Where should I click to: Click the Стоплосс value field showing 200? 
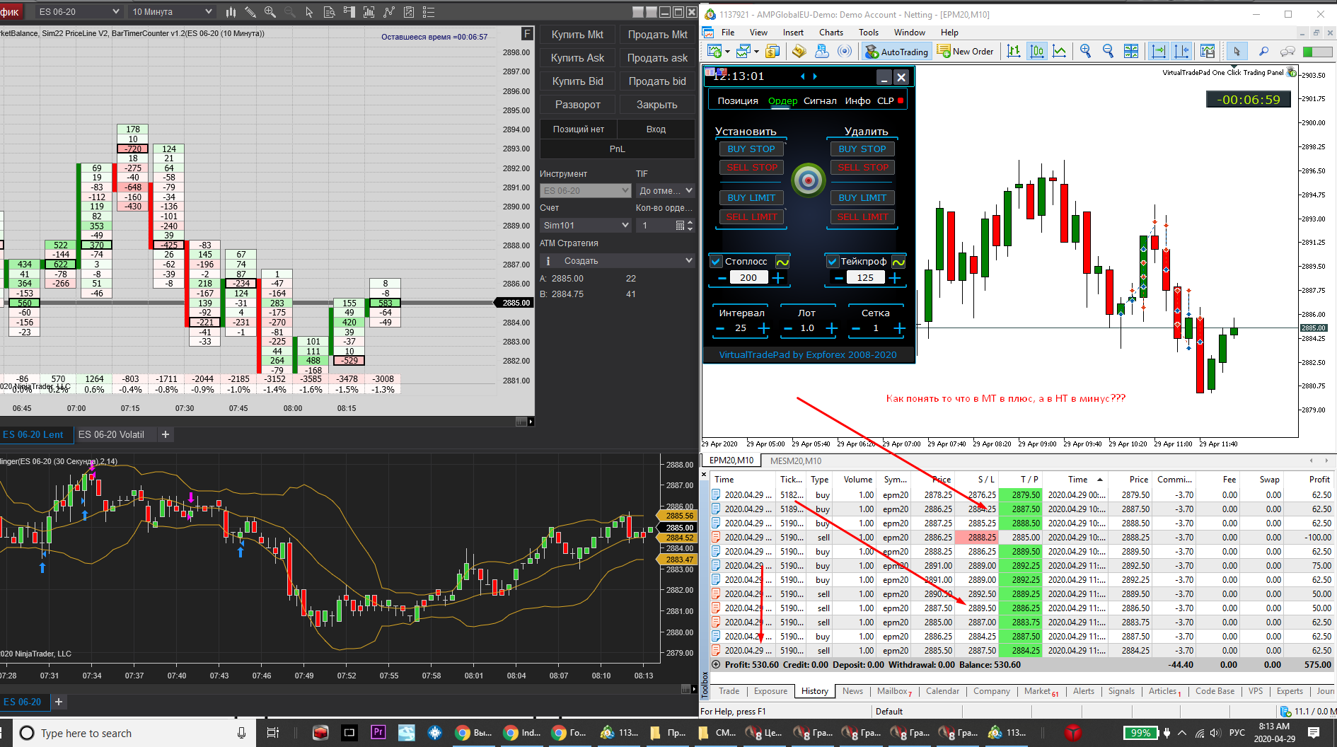tap(748, 278)
